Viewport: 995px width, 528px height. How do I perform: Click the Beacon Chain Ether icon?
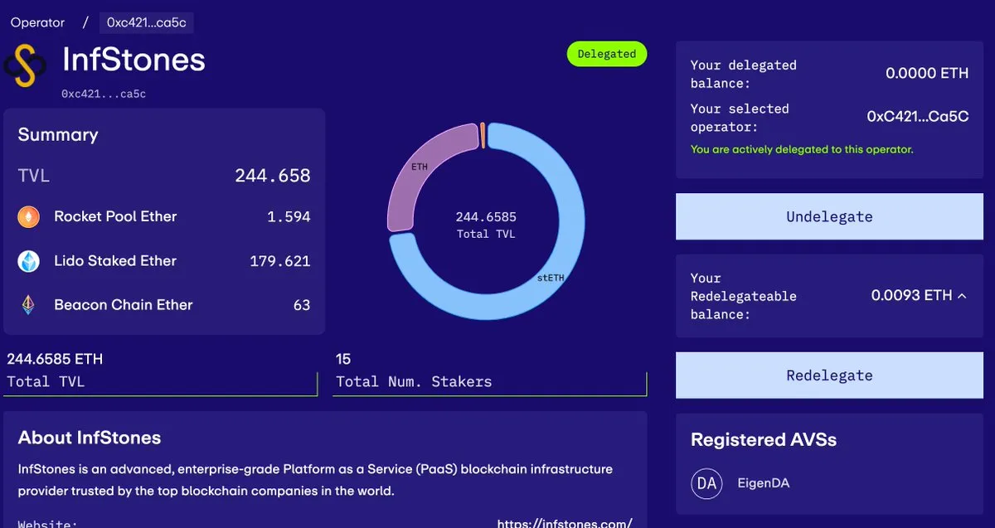tap(29, 305)
